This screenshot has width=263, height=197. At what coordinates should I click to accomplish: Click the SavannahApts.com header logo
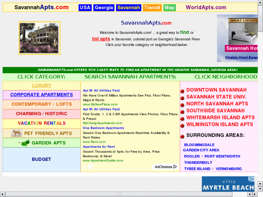tap(42, 7)
